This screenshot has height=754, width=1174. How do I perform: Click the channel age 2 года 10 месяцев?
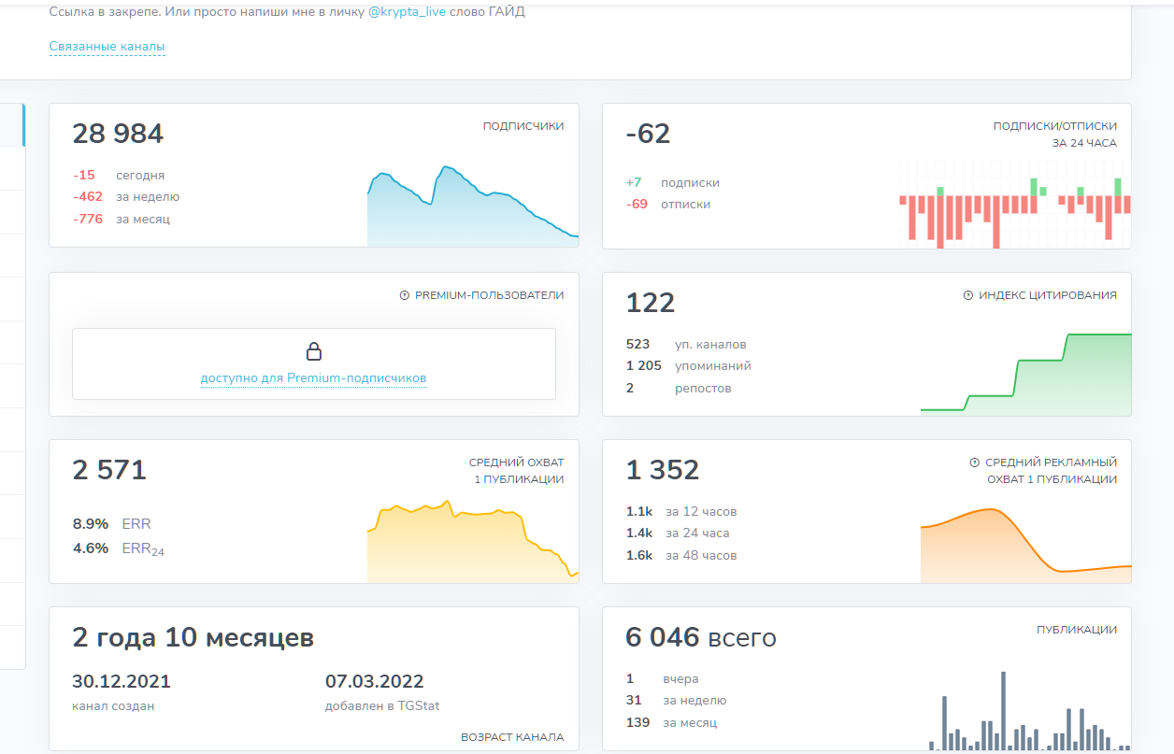click(193, 638)
